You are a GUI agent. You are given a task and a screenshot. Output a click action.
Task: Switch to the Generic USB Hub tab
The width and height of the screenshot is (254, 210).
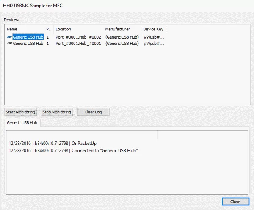(22, 123)
